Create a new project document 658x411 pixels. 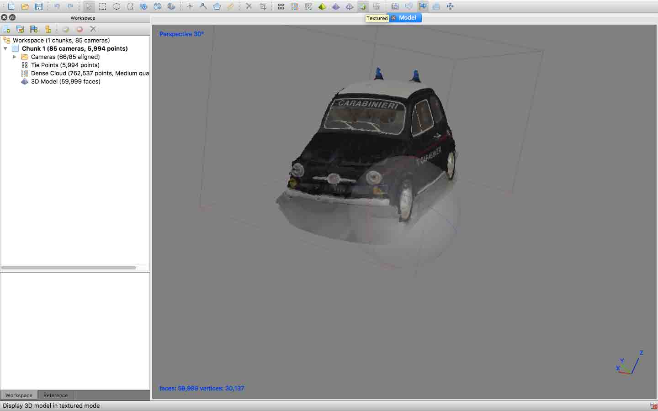[11, 6]
